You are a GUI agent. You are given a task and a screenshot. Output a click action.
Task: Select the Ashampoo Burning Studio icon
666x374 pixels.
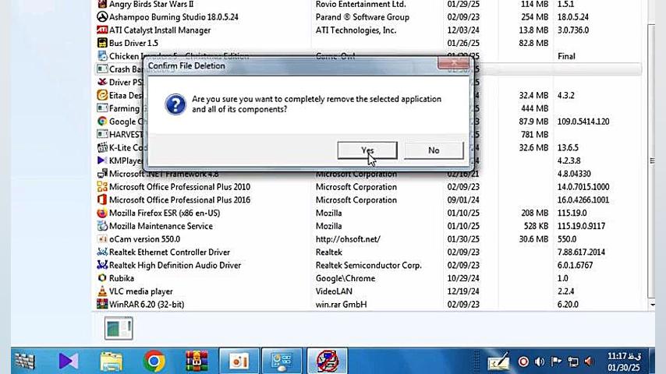102,17
